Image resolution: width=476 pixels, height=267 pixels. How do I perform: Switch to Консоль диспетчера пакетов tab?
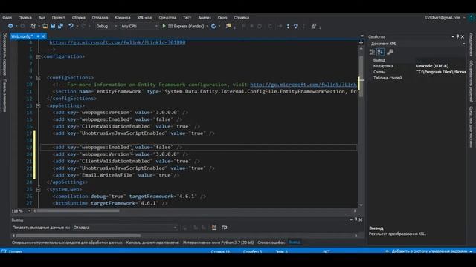click(x=152, y=243)
